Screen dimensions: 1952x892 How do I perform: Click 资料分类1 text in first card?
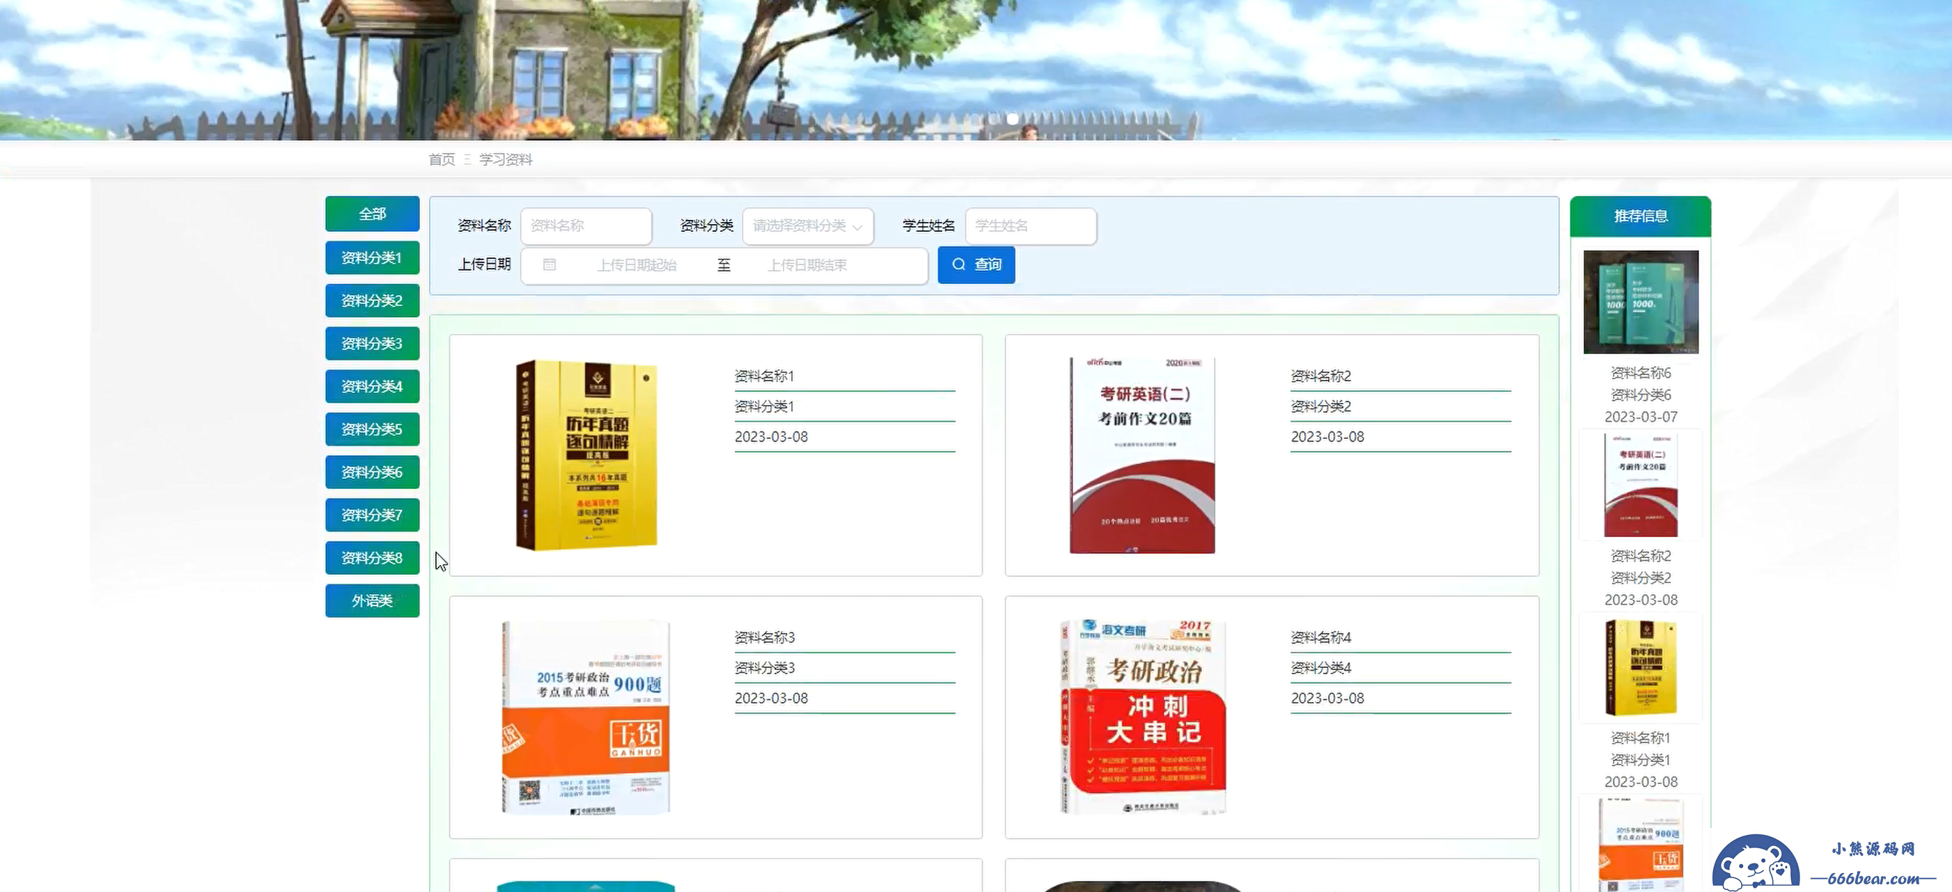765,406
